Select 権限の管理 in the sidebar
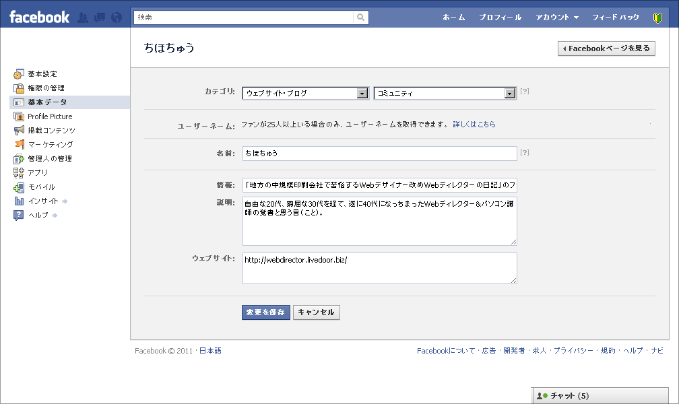Image resolution: width=679 pixels, height=404 pixels. 46,88
